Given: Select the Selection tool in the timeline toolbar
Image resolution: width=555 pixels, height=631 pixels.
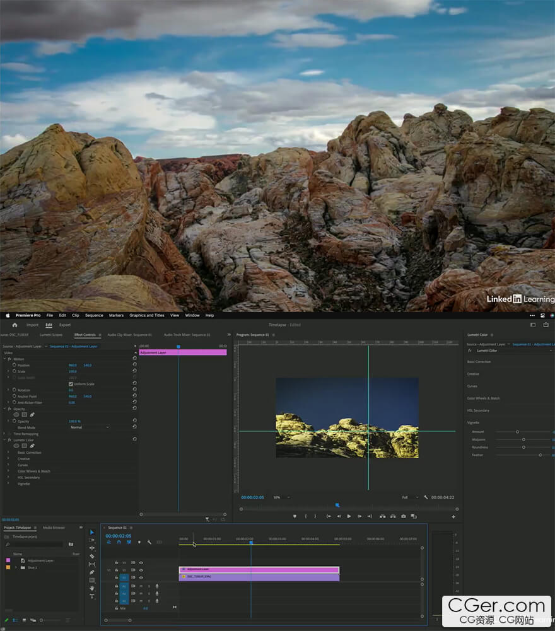Looking at the screenshot, I should click(92, 532).
